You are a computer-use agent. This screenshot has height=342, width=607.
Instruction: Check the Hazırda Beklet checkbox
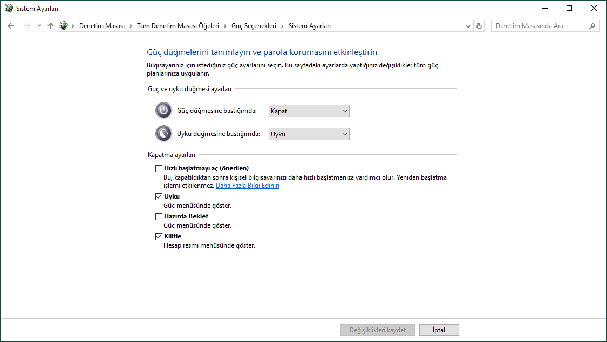[x=159, y=216]
